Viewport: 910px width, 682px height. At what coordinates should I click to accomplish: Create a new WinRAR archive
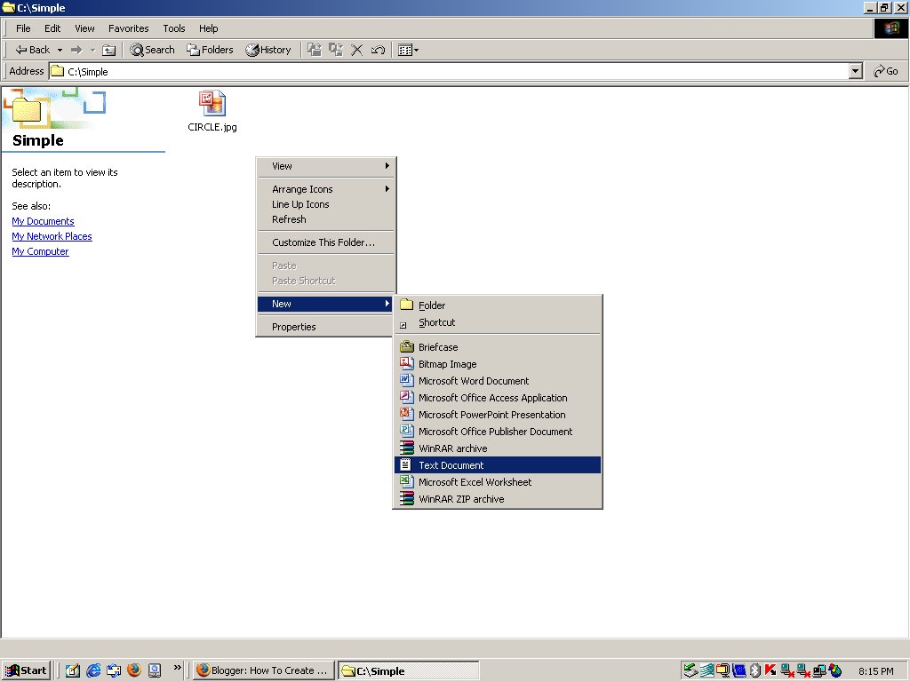(498, 448)
